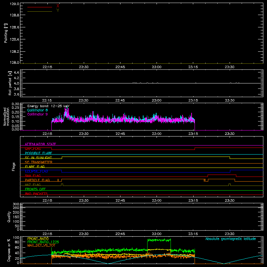267x267 pixels.
Task: Click the AAZ_FLAG label
Action: click(33, 185)
